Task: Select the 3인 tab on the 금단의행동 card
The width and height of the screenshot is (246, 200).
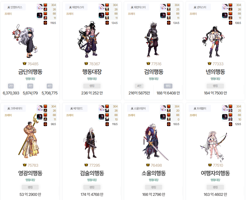Action: click(x=30, y=86)
